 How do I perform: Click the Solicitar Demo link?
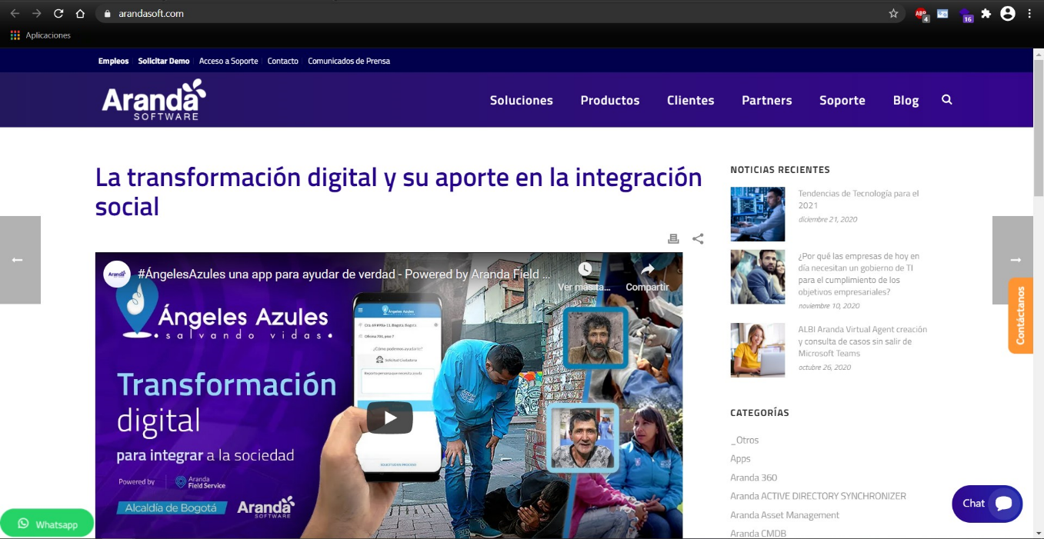click(164, 61)
